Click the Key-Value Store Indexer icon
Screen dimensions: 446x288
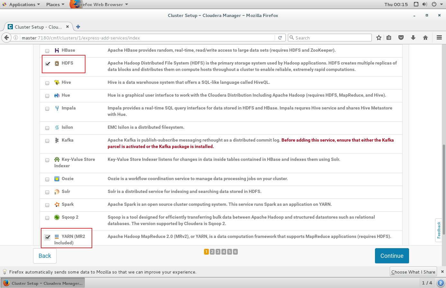57,160
